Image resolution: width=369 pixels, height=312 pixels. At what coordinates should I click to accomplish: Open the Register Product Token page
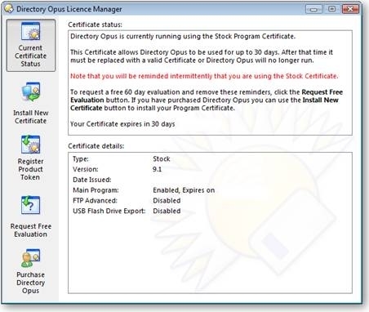(x=31, y=158)
